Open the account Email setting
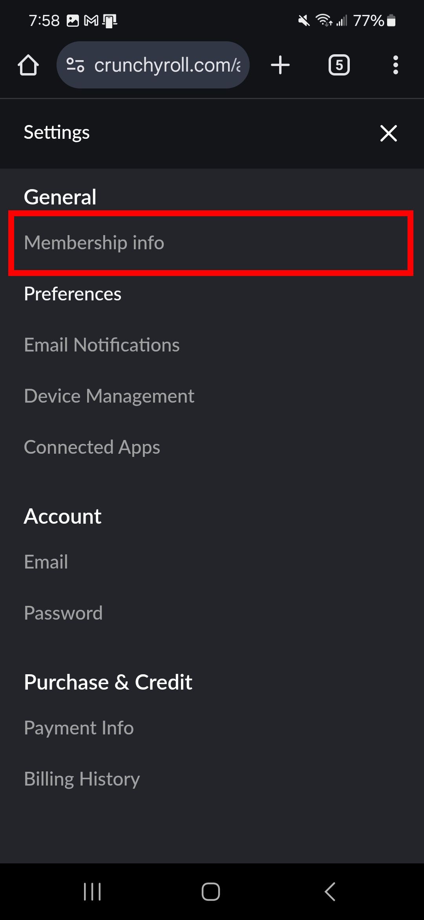The width and height of the screenshot is (424, 920). (46, 562)
